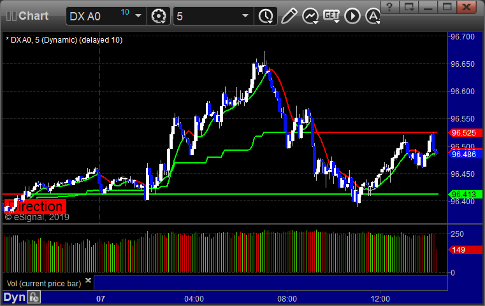
Task: Minimize the chart window
Action: tap(428, 7)
